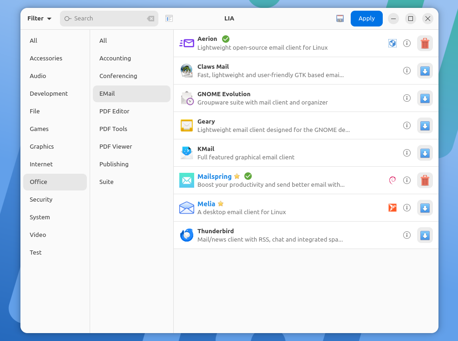458x341 pixels.
Task: Select the Video category
Action: tap(55, 235)
